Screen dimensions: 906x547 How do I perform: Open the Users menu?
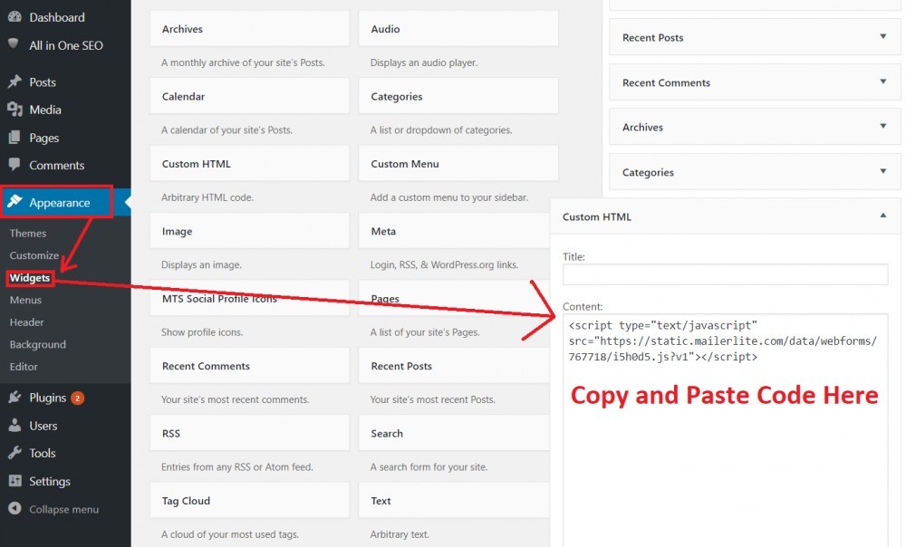coord(43,426)
